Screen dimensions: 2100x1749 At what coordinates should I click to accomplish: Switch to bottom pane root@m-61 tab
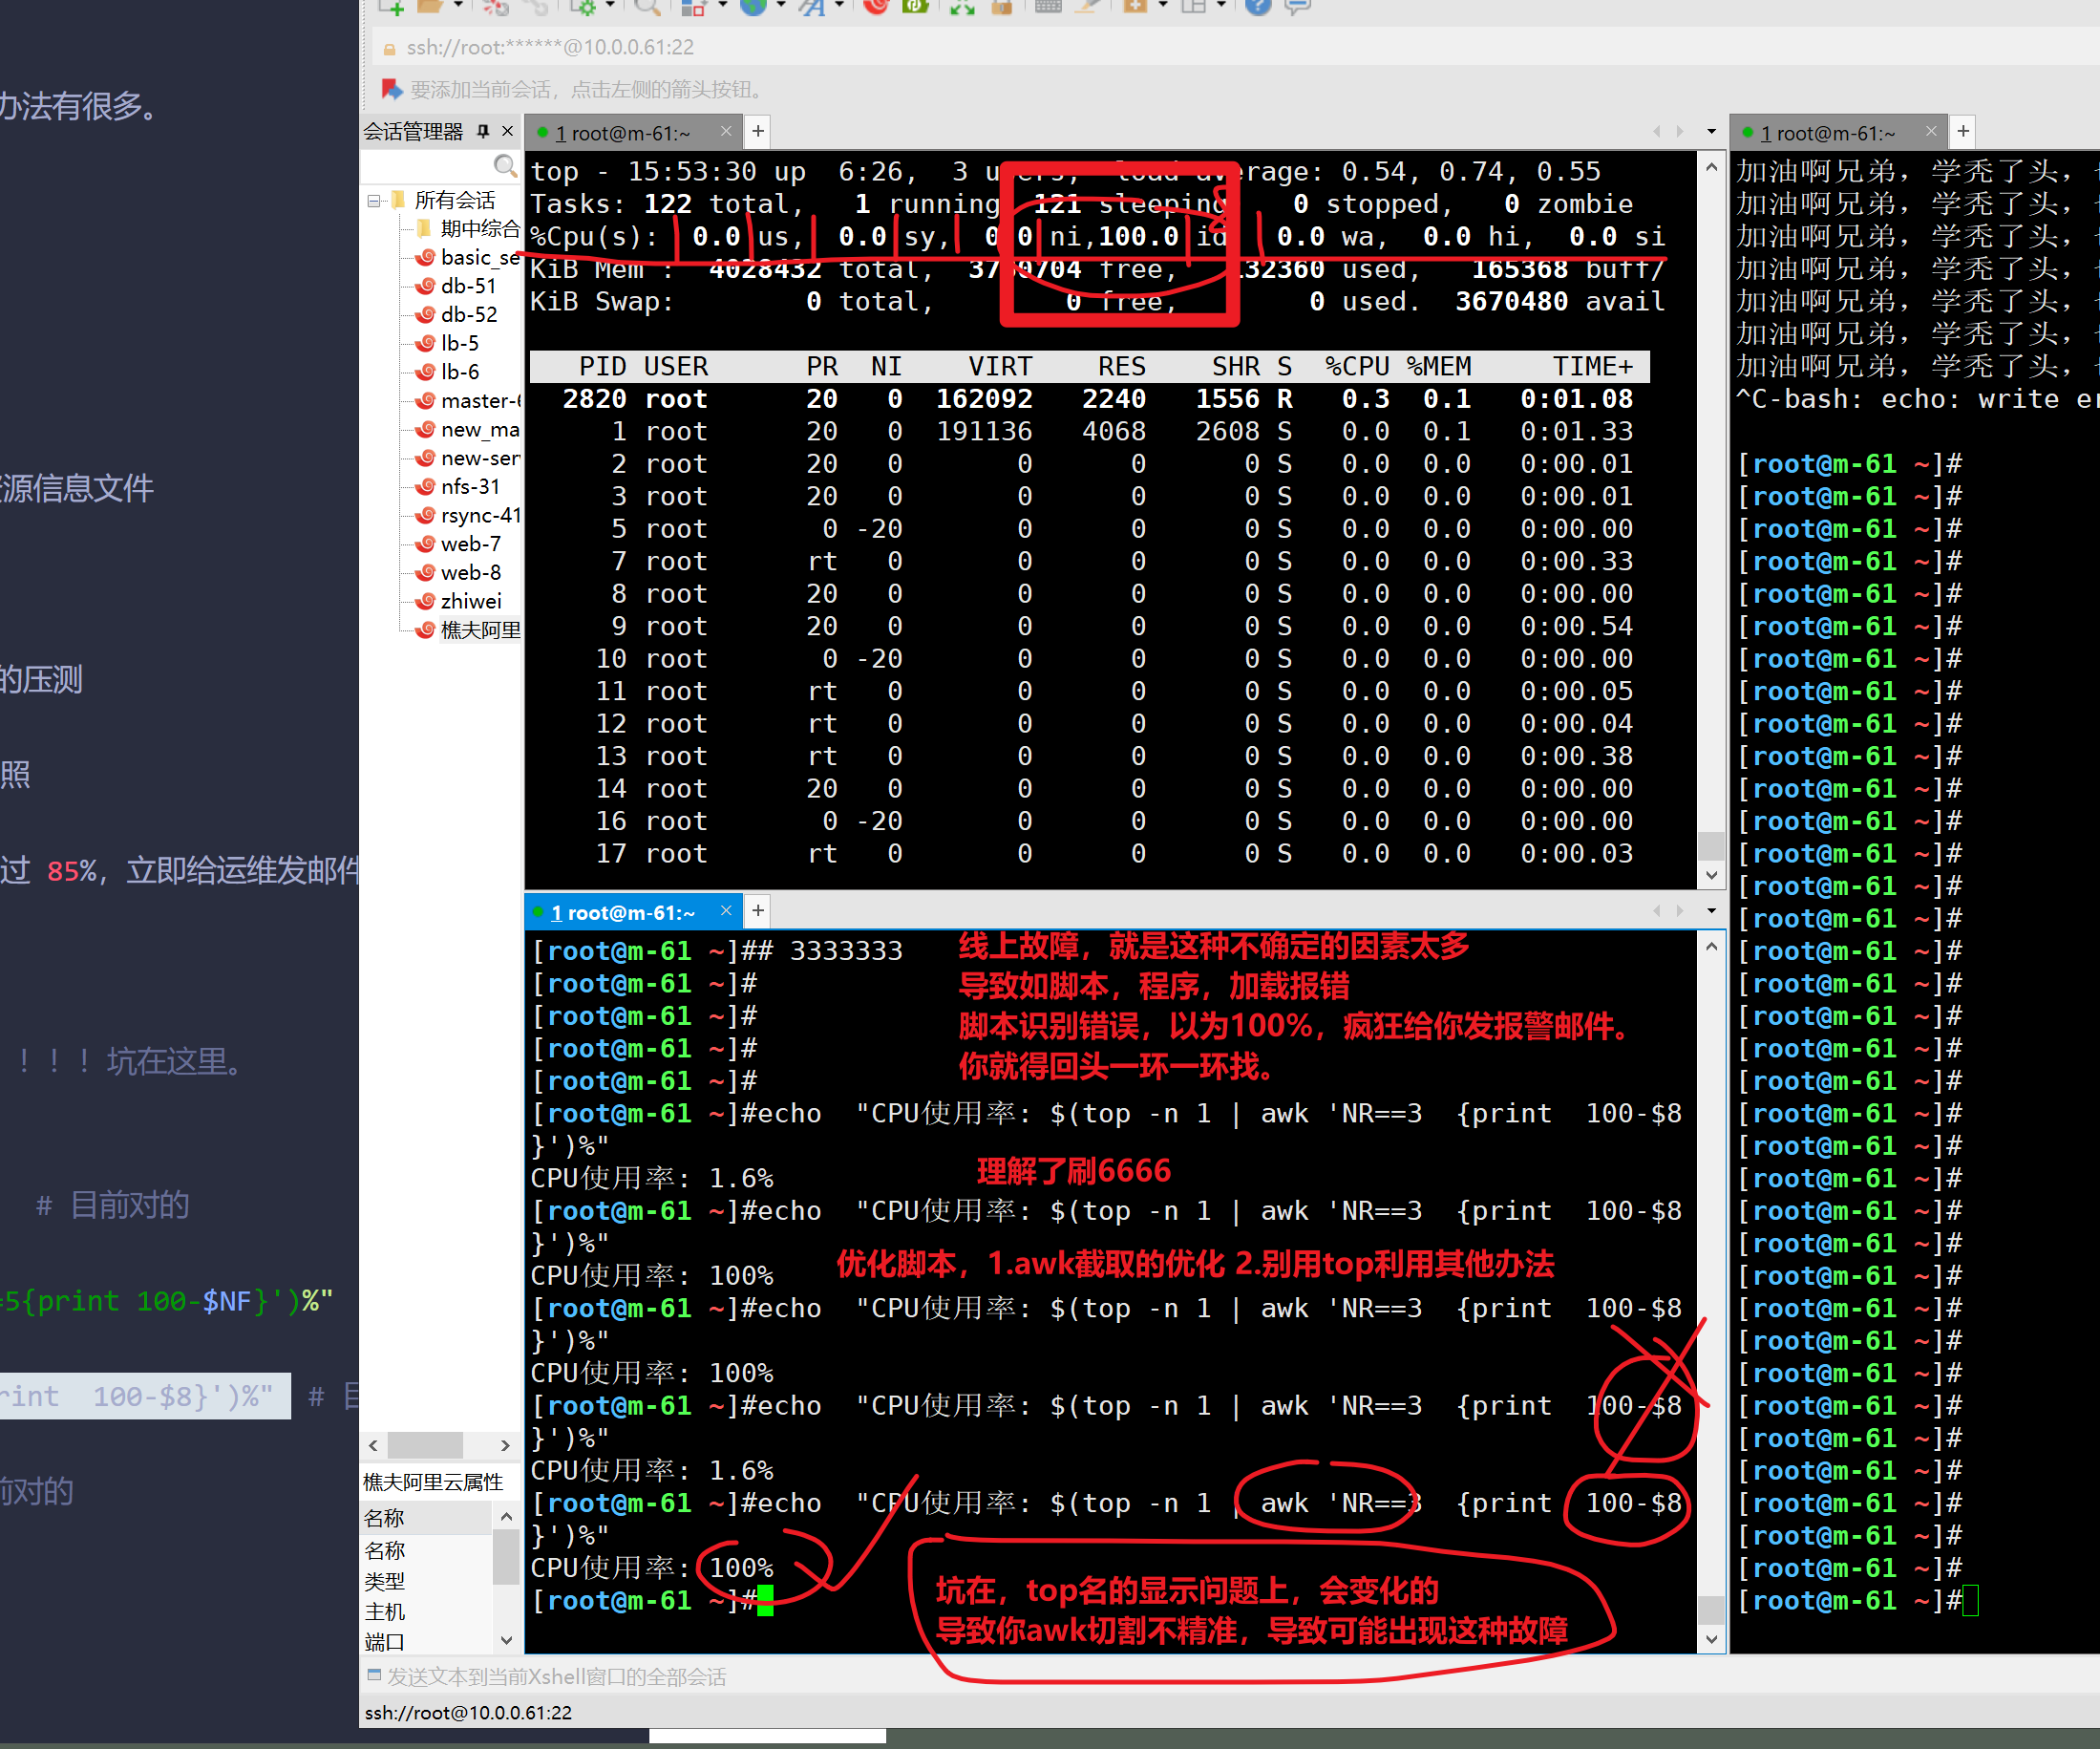(x=624, y=912)
